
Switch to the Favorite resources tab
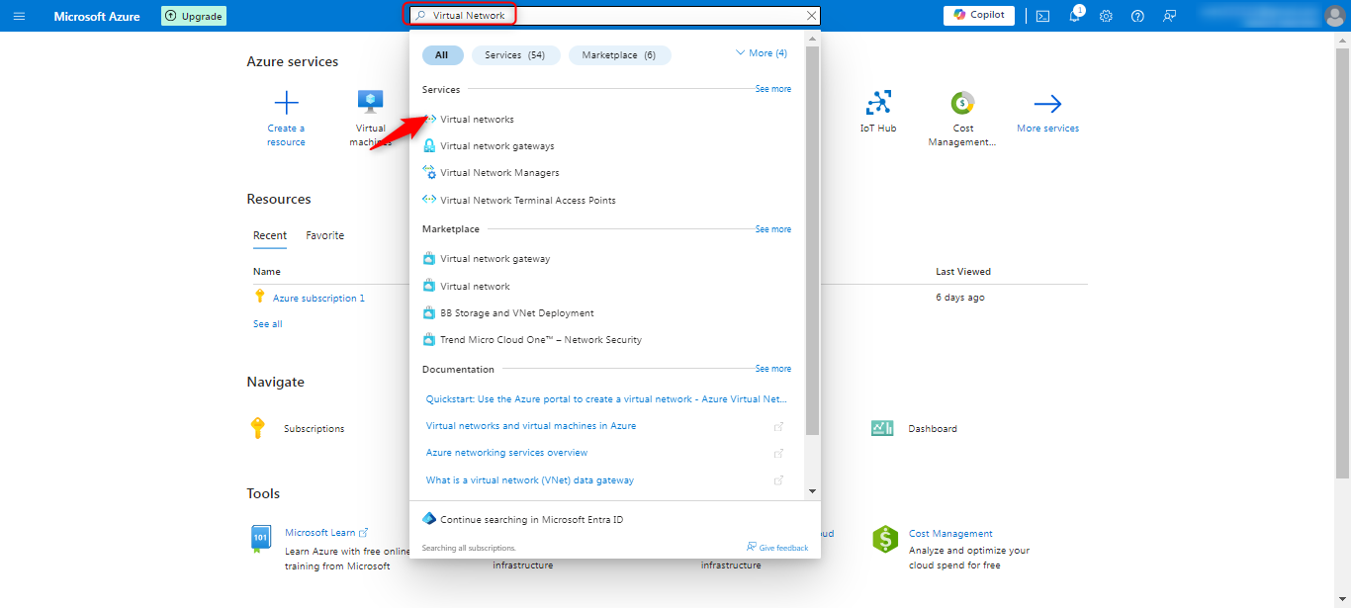point(325,235)
